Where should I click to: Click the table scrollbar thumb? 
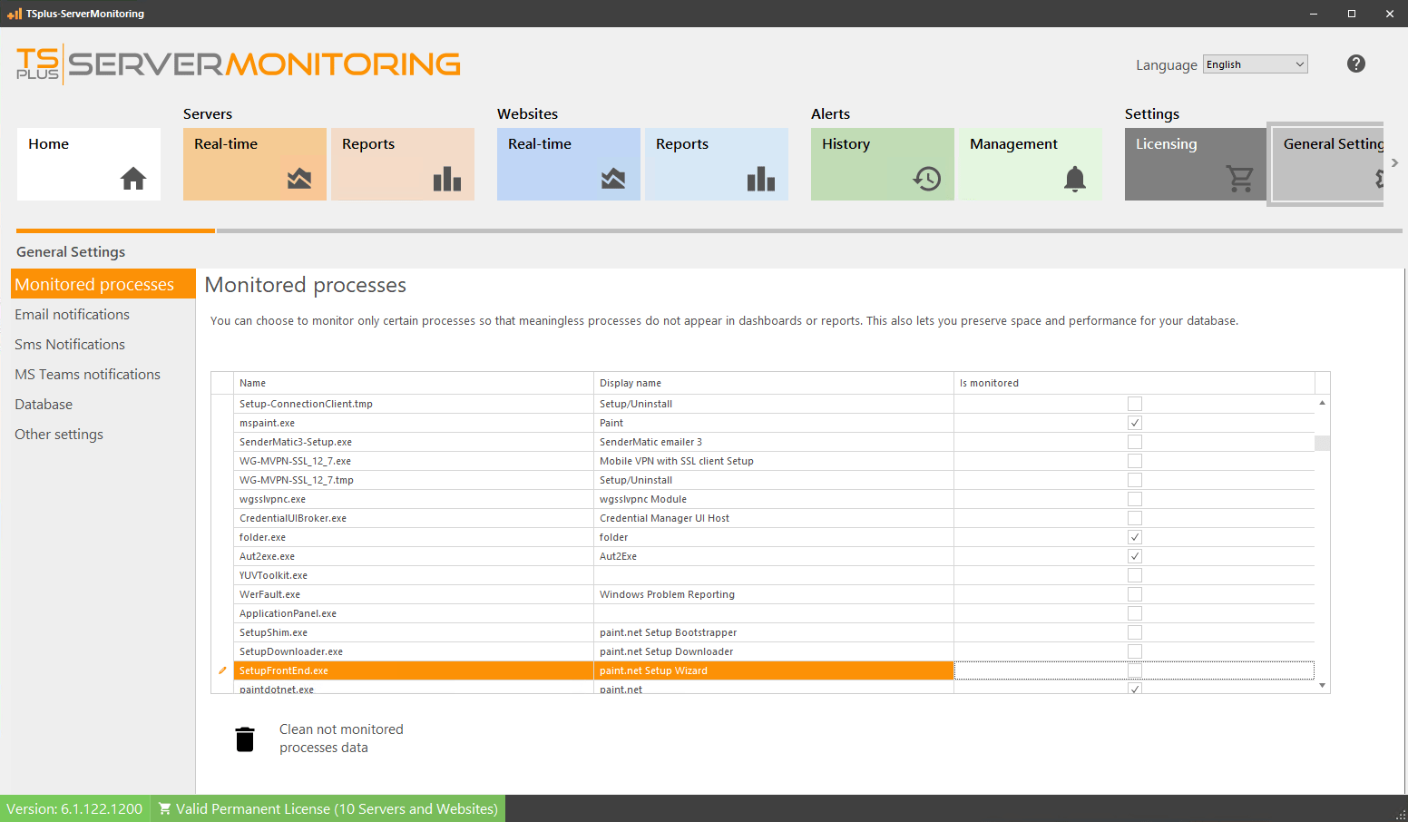[x=1323, y=443]
